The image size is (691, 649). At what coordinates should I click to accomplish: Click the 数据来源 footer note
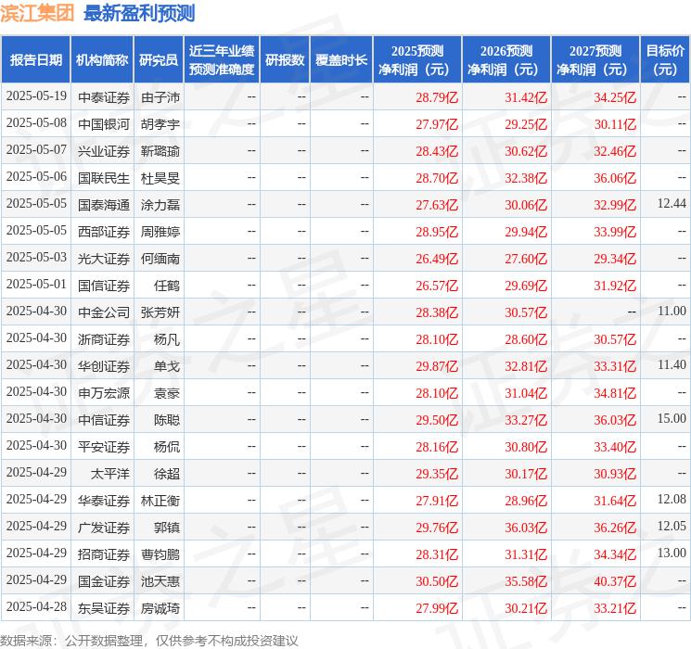coord(149,640)
